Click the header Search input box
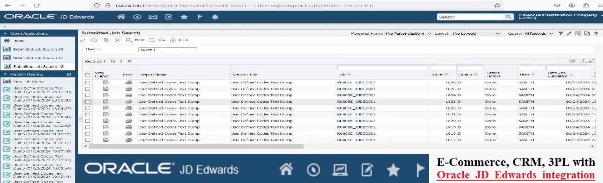The image size is (603, 183). pyautogui.click(x=471, y=17)
